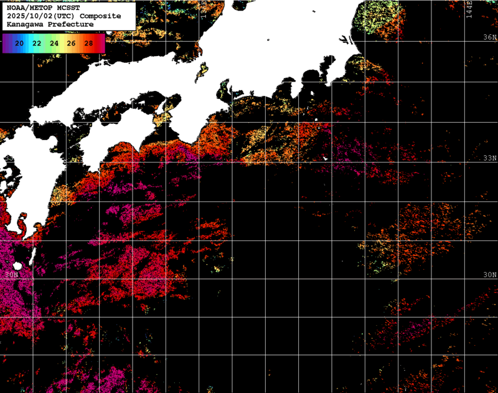Choose the 28 degree mark on legend
The height and width of the screenshot is (393, 498).
pyautogui.click(x=88, y=43)
